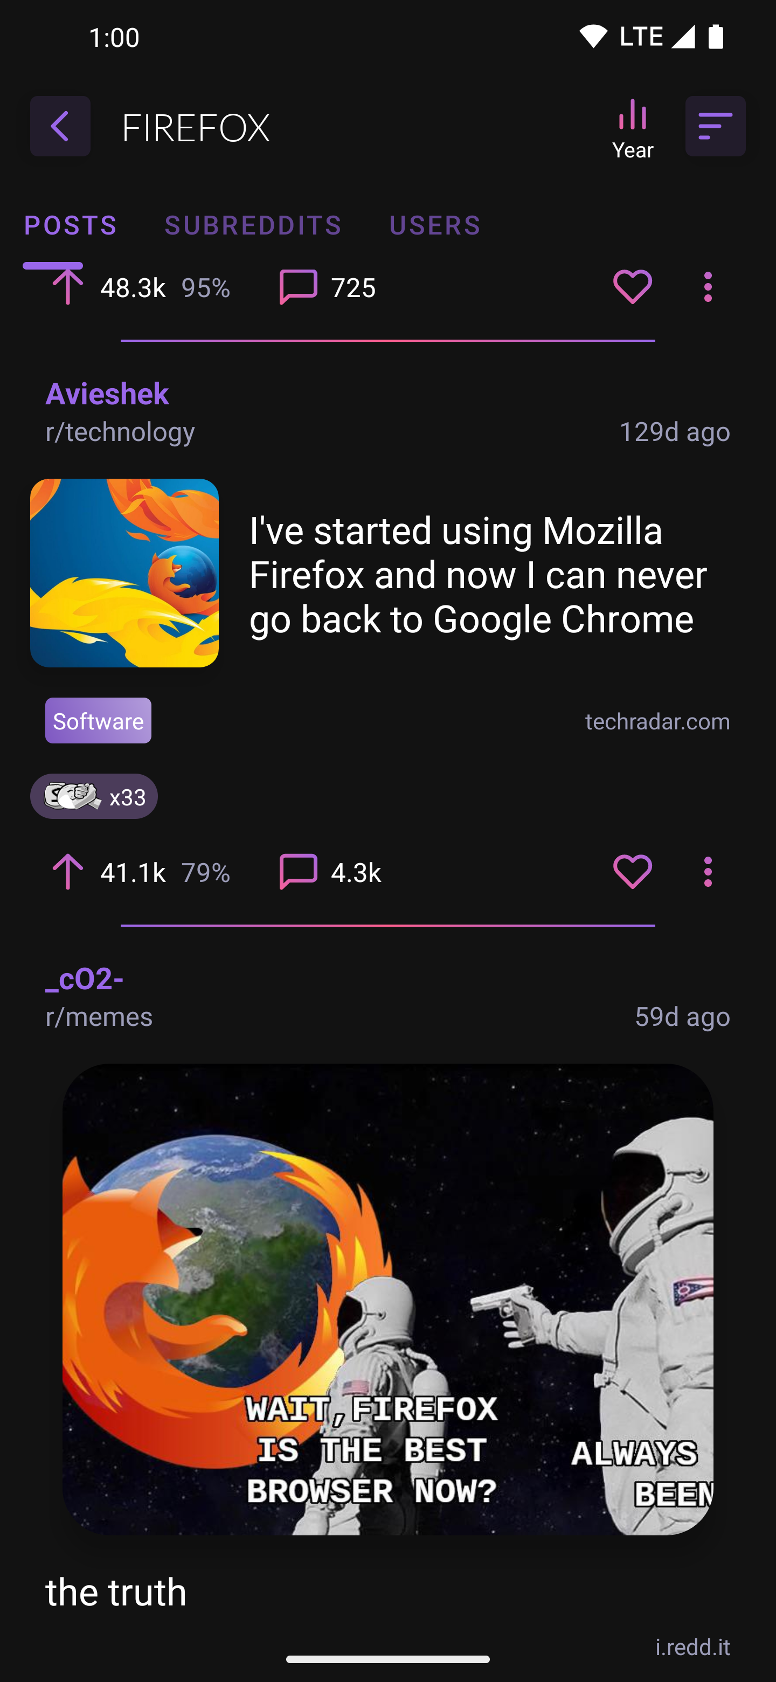Go to the r/technology subreddit
The width and height of the screenshot is (776, 1682).
(120, 432)
